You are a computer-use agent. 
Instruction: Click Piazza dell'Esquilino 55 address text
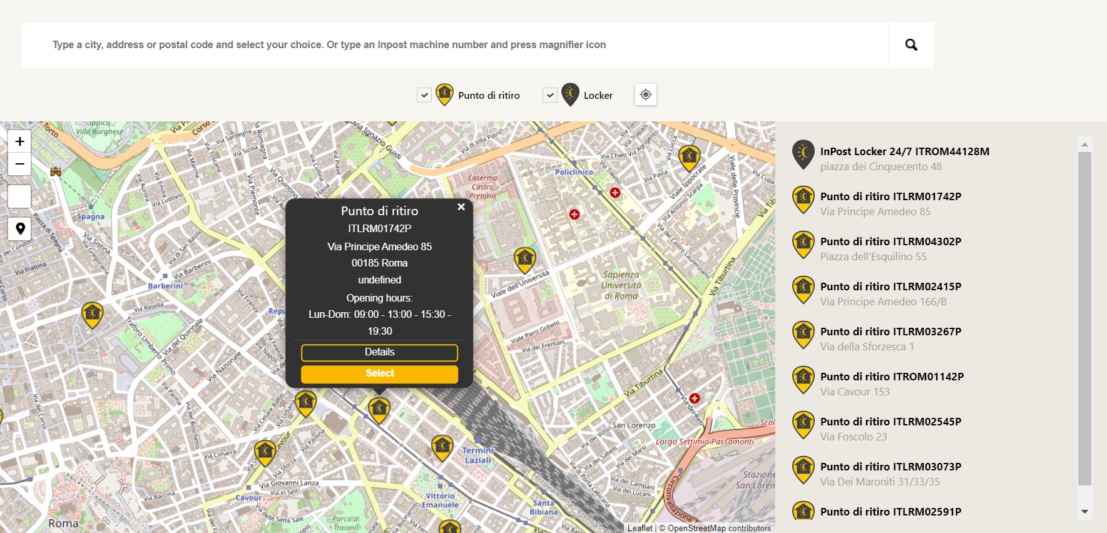pyautogui.click(x=873, y=256)
